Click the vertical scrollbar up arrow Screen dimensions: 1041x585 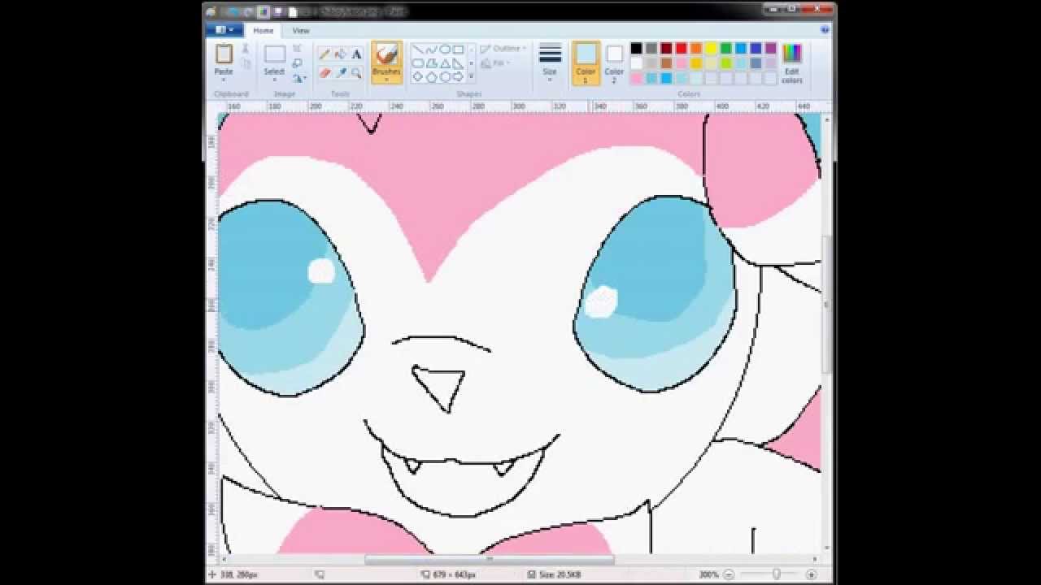pos(827,119)
